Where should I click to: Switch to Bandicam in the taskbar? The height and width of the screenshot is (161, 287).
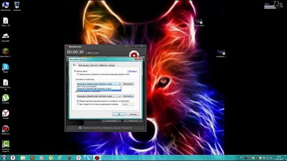pos(97,158)
